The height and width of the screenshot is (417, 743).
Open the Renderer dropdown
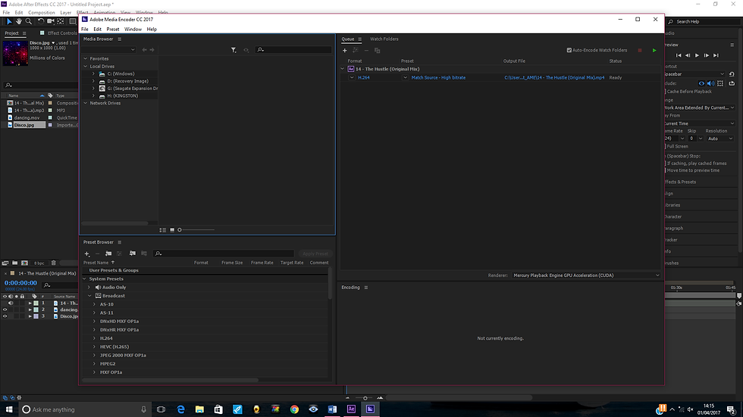pyautogui.click(x=586, y=275)
